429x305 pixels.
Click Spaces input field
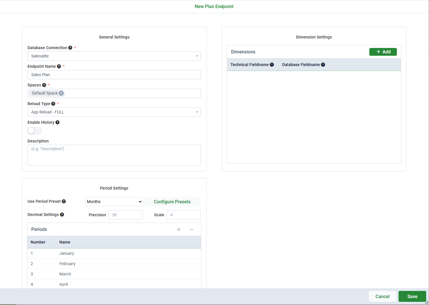coord(114,93)
